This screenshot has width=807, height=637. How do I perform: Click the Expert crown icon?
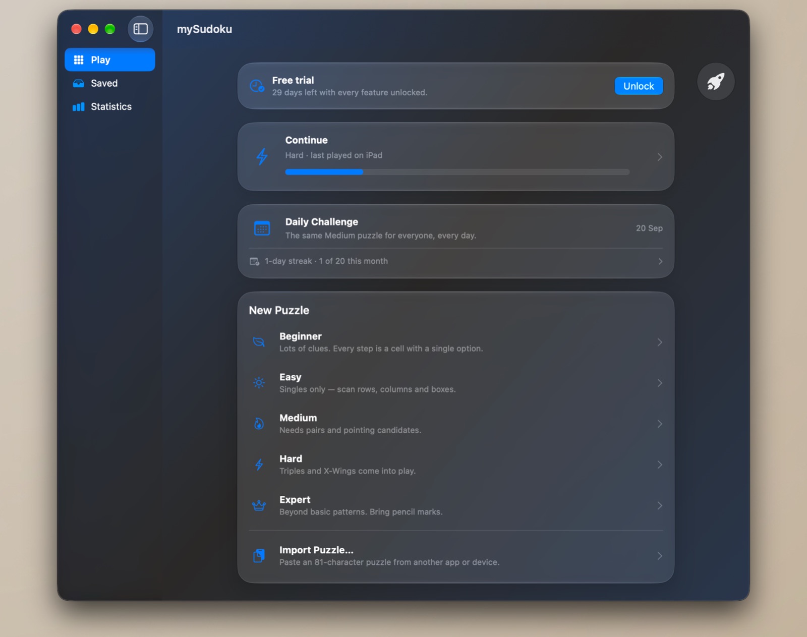click(259, 505)
